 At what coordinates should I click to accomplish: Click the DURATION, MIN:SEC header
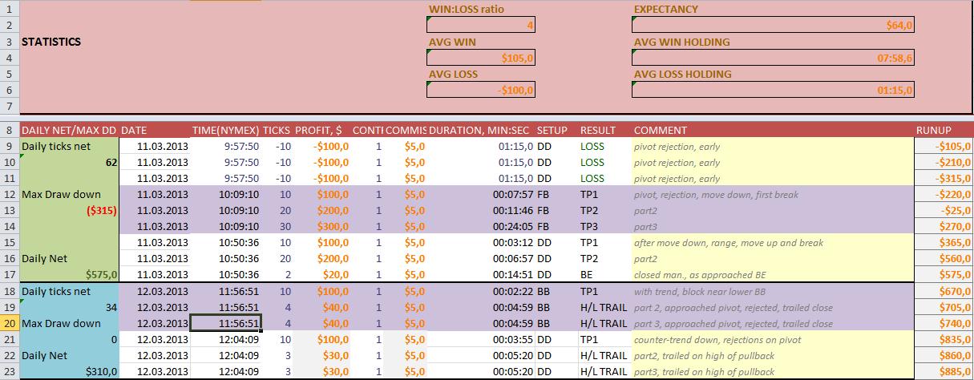point(480,130)
